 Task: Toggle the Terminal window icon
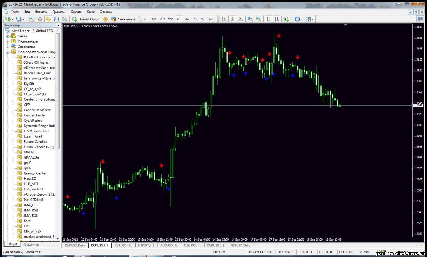(56, 19)
